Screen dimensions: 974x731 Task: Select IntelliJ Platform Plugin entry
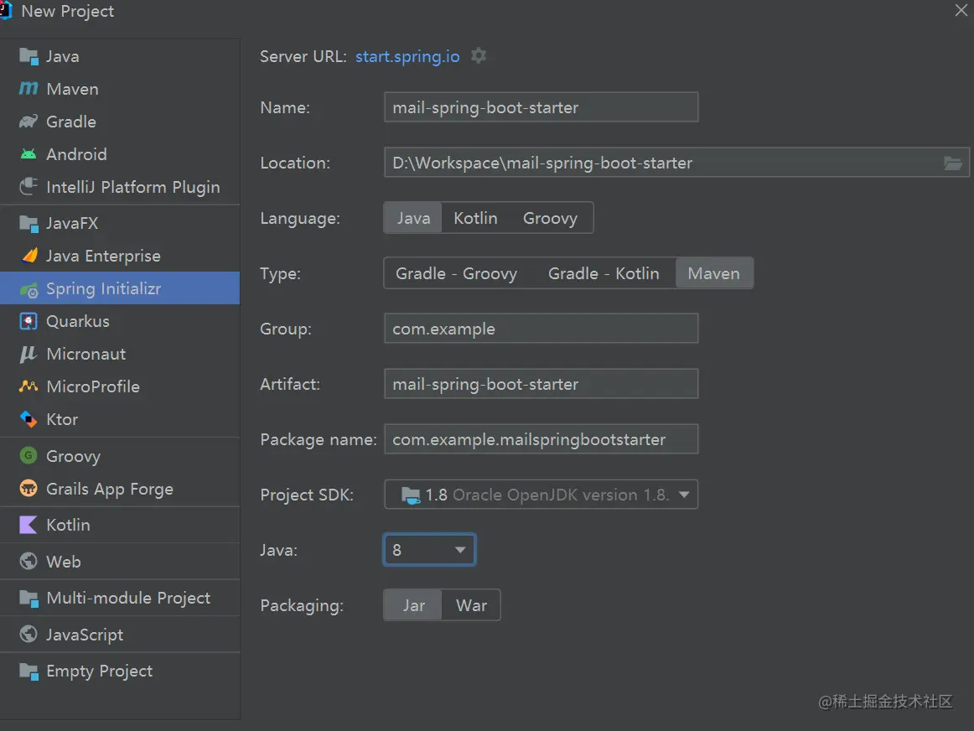120,187
